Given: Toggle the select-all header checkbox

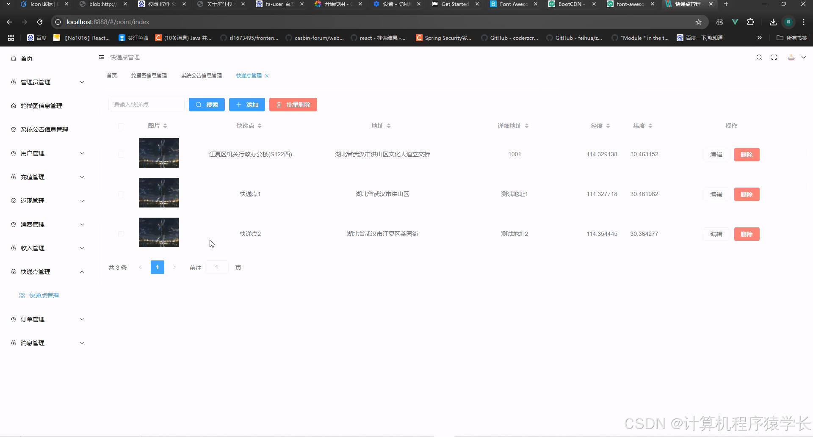Looking at the screenshot, I should pos(121,126).
